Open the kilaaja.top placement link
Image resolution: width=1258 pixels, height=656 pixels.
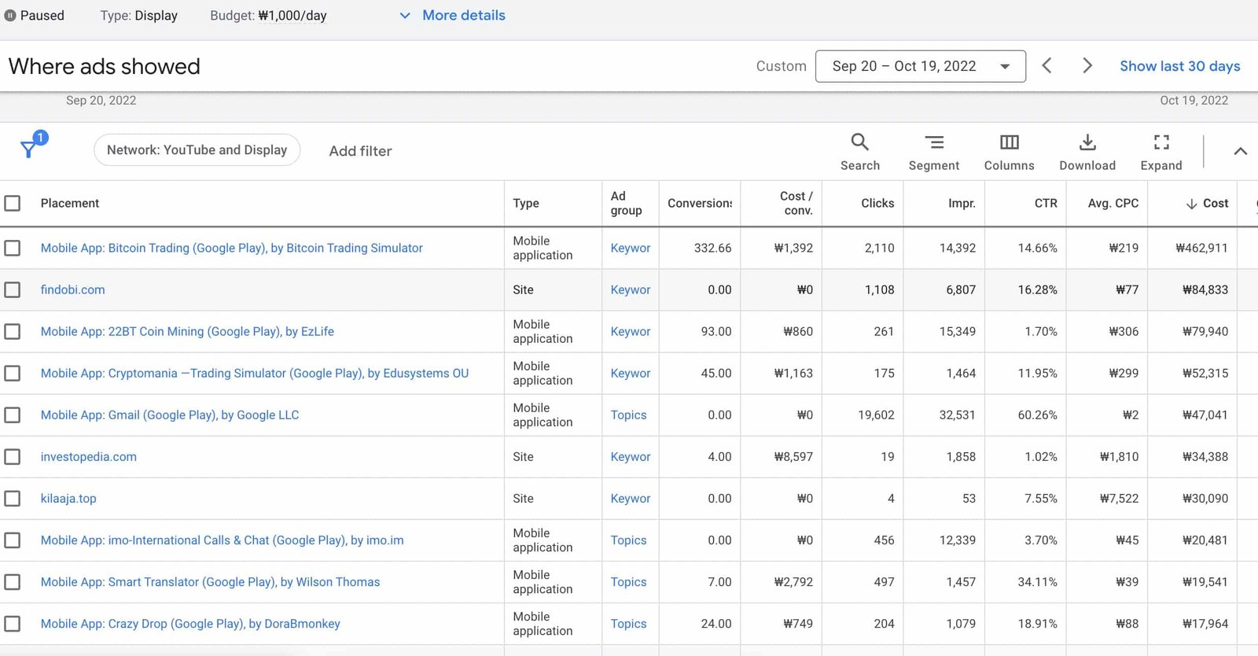click(68, 499)
